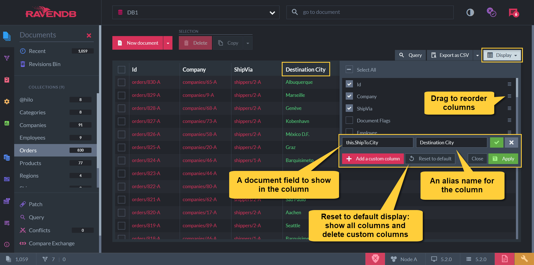534x265 pixels.
Task: Open the Settings gear icon in left rail
Action: (7, 102)
